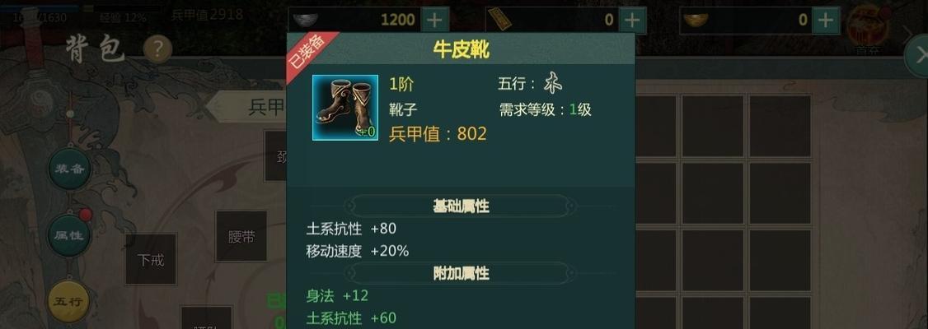Select the top-right empty inventory slot

point(780,126)
